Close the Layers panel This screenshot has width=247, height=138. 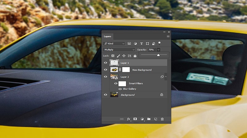169,32
